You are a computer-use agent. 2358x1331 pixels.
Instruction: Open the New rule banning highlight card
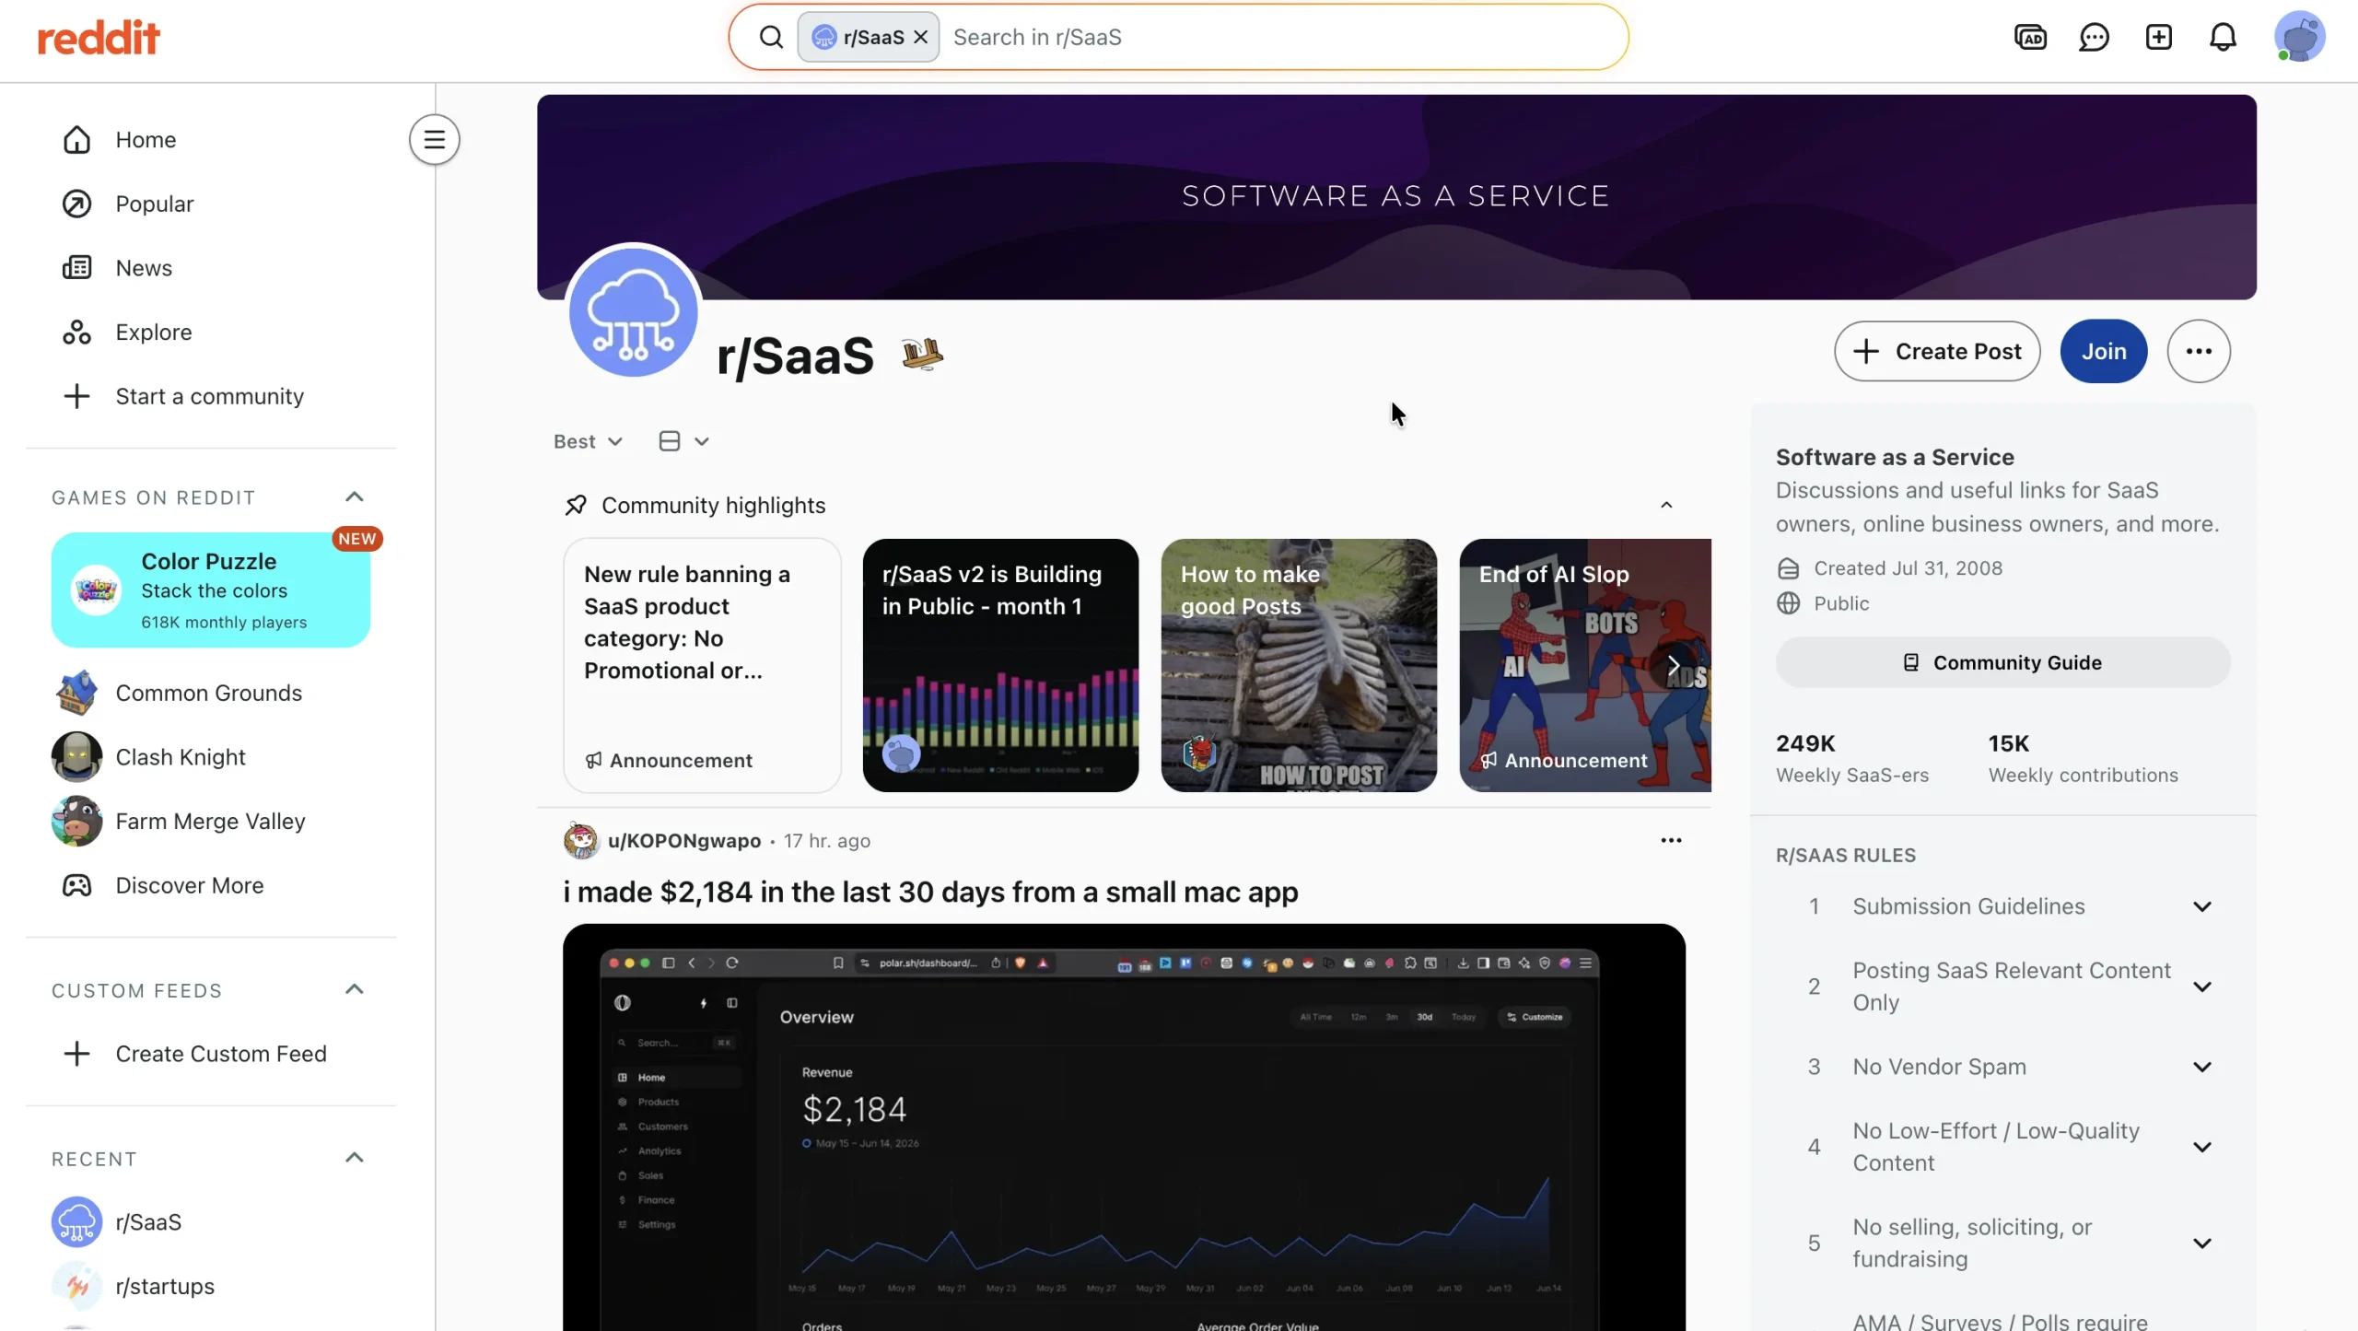click(x=702, y=665)
